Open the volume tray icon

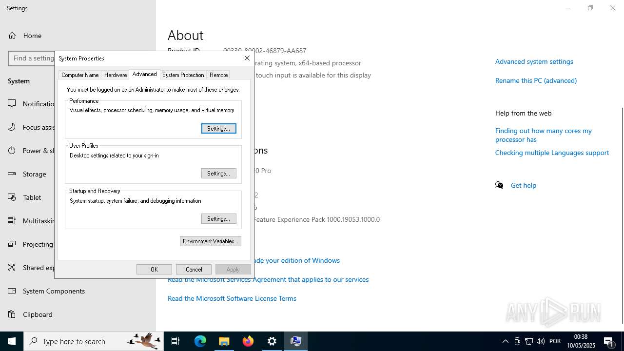[x=540, y=341]
